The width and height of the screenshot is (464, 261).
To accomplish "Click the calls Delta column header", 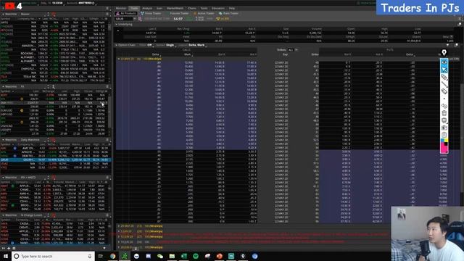I will tap(155, 54).
